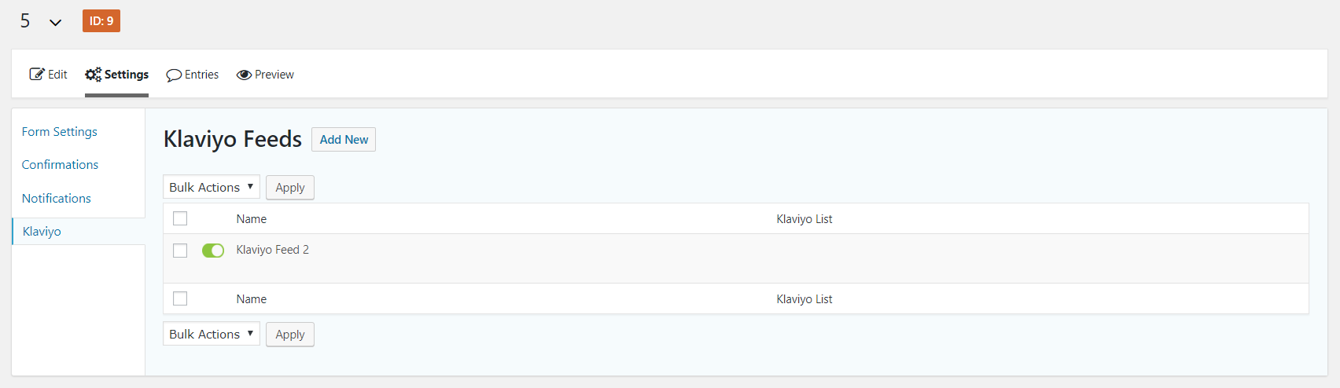Open the Notifications settings page
The width and height of the screenshot is (1340, 388).
pos(57,199)
